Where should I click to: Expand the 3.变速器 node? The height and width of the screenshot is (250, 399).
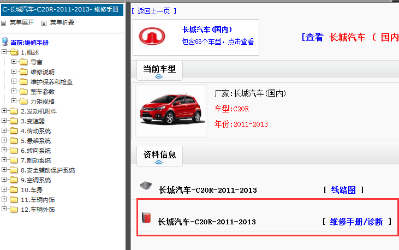4,121
